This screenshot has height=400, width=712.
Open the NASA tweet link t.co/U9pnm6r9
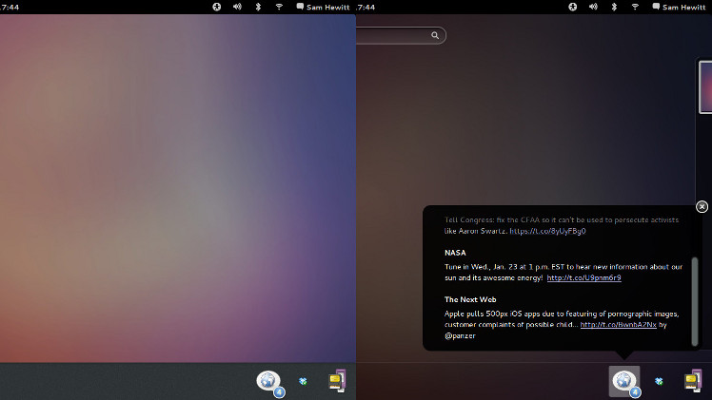(x=583, y=278)
